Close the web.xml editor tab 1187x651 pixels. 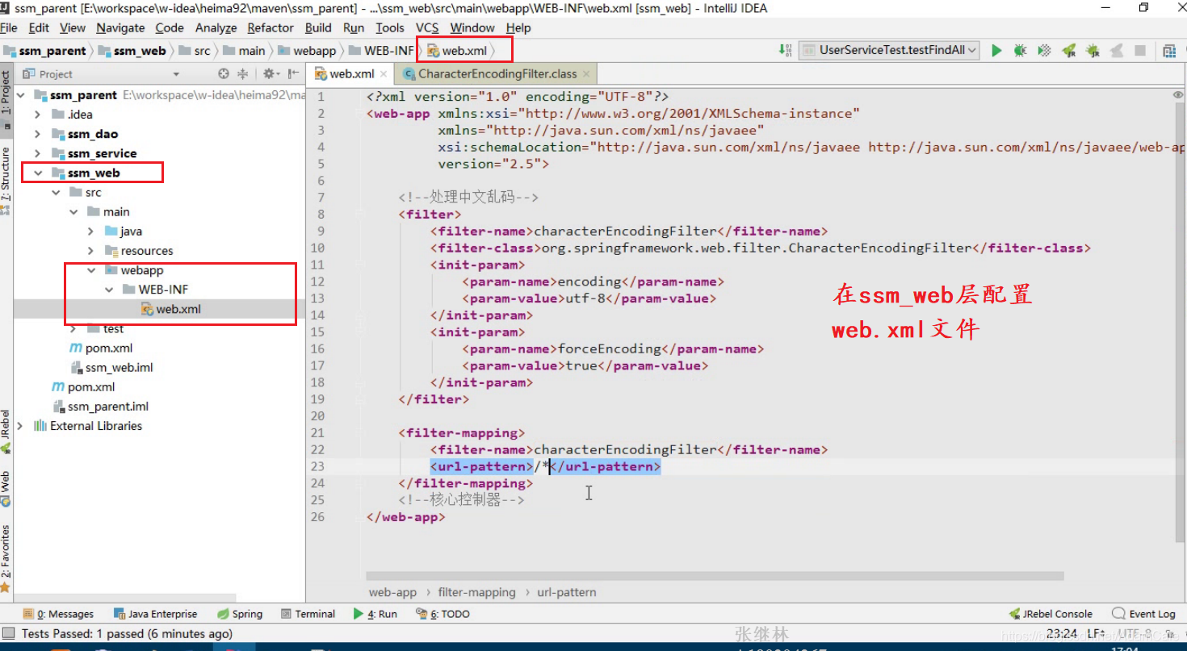(384, 73)
